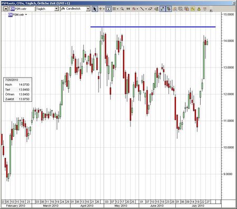Open the crosshair tool dropdown arrow
Screen dimensions: 237x209
coord(104,9)
